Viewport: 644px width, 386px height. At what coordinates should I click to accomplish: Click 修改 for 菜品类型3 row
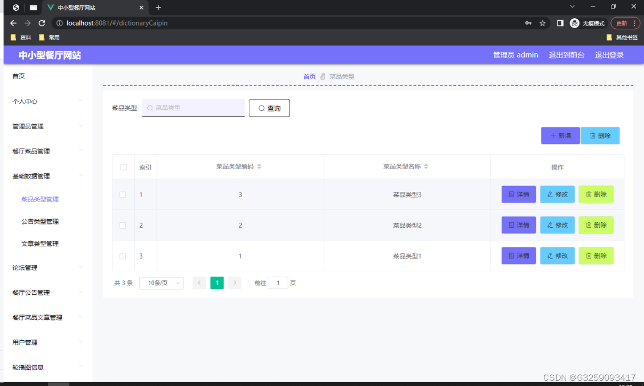[558, 195]
